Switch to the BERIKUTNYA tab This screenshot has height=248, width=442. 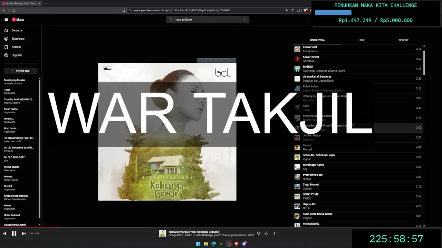pyautogui.click(x=317, y=40)
